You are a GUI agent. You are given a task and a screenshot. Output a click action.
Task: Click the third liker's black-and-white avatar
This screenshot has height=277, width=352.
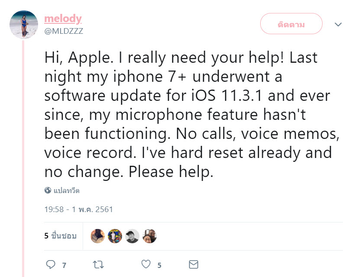click(132, 236)
